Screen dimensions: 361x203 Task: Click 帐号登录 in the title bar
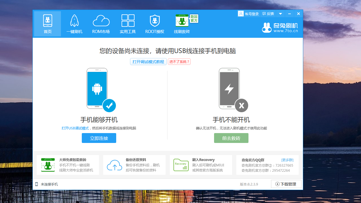pos(251,14)
